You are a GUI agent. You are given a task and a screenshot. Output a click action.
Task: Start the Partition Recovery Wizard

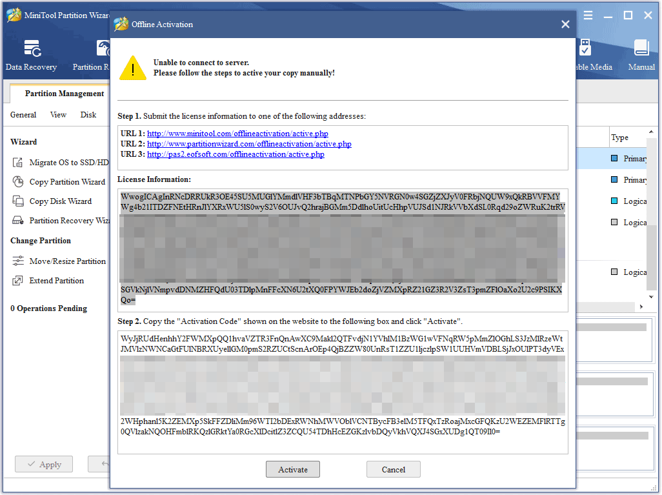(x=61, y=221)
